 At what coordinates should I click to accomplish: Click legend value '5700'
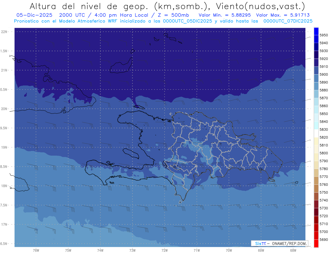324,232
